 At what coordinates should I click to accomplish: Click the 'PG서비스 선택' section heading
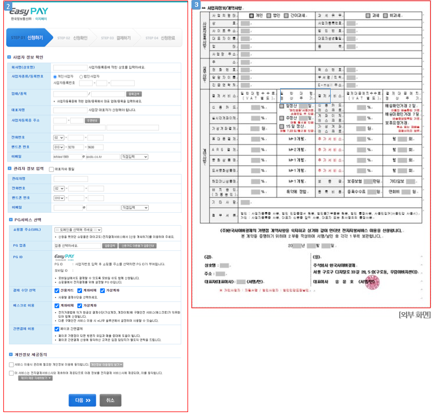pyautogui.click(x=28, y=220)
